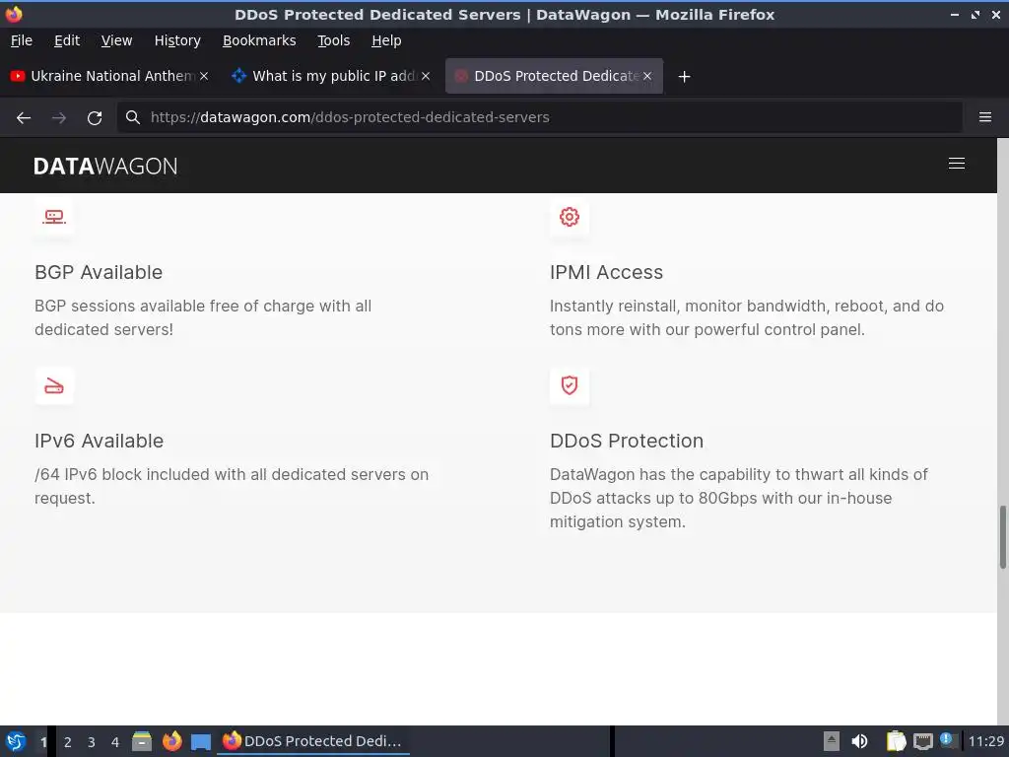Open the Edit menu
This screenshot has height=757, width=1009.
67,40
